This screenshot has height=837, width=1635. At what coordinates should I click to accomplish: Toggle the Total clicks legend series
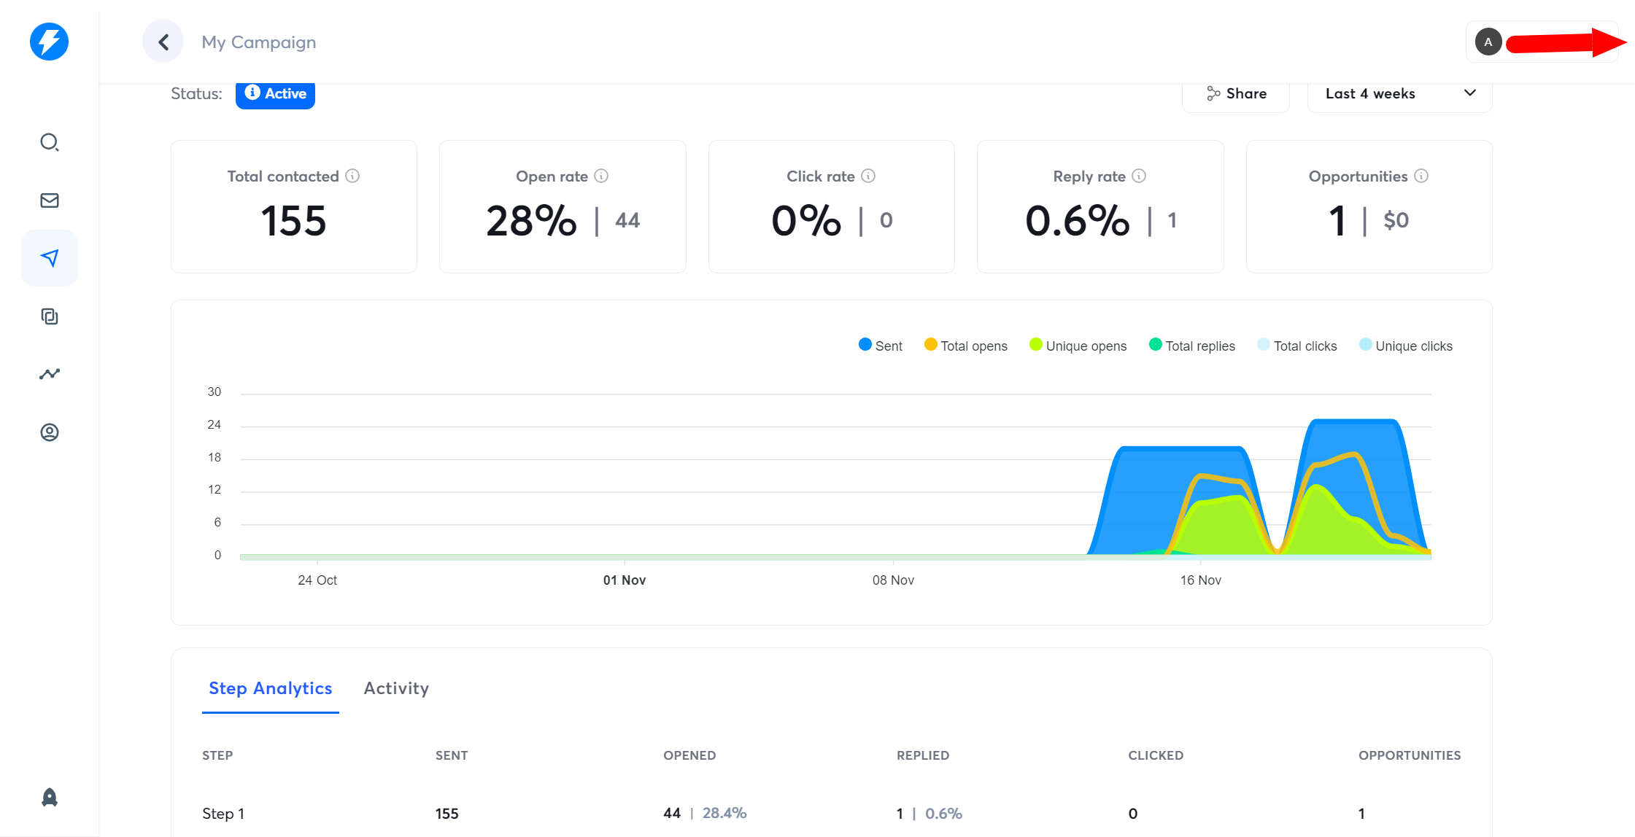(x=1297, y=346)
